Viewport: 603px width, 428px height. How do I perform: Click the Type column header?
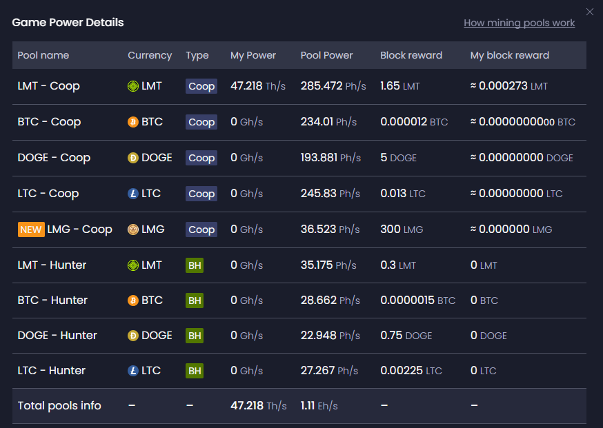point(197,55)
